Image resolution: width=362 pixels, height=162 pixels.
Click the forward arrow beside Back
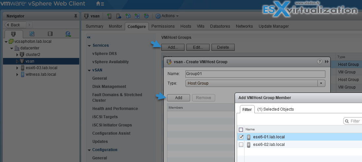pyautogui.click(x=29, y=25)
